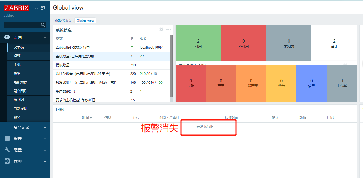
Task: Collapse the 监测 menu section
Action: tap(45, 37)
